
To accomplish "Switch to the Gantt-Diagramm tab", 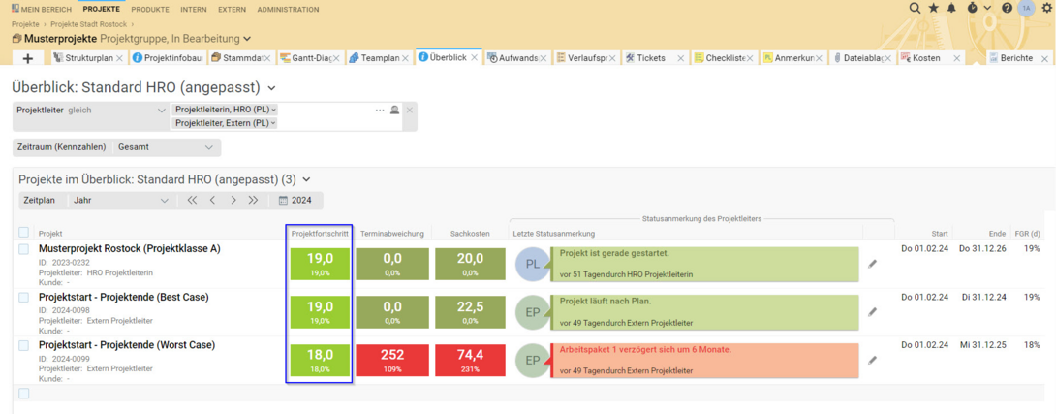I will 310,58.
